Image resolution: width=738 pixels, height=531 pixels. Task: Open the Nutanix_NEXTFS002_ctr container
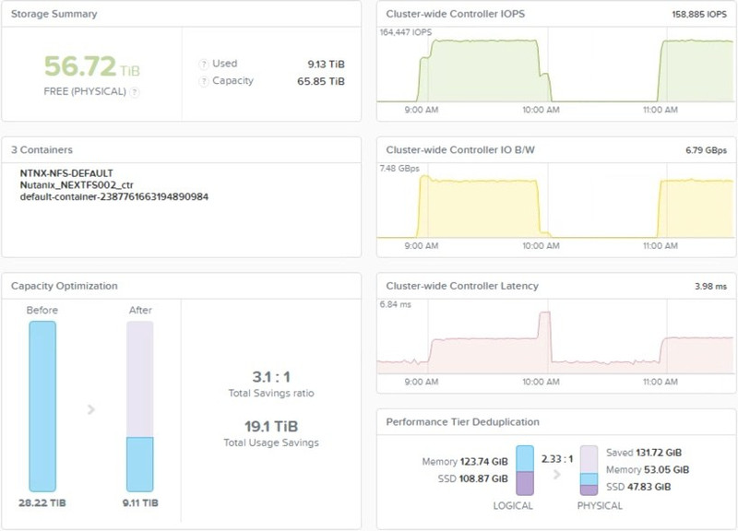click(x=77, y=185)
